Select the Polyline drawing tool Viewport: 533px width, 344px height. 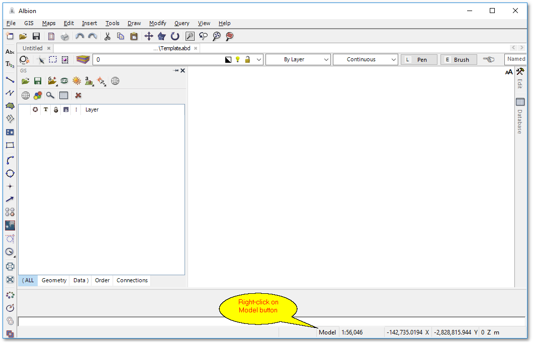tap(10, 93)
